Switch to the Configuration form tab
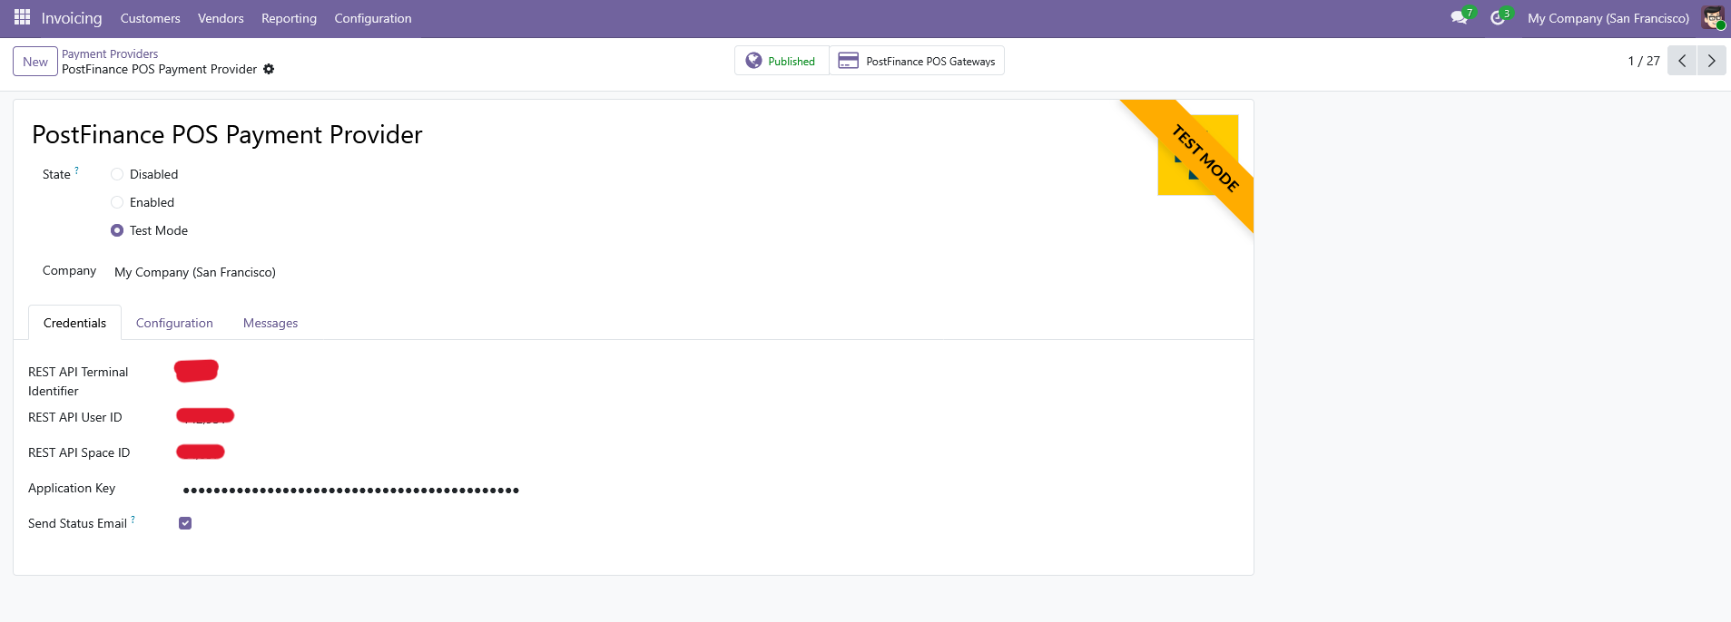The image size is (1731, 622). click(174, 323)
